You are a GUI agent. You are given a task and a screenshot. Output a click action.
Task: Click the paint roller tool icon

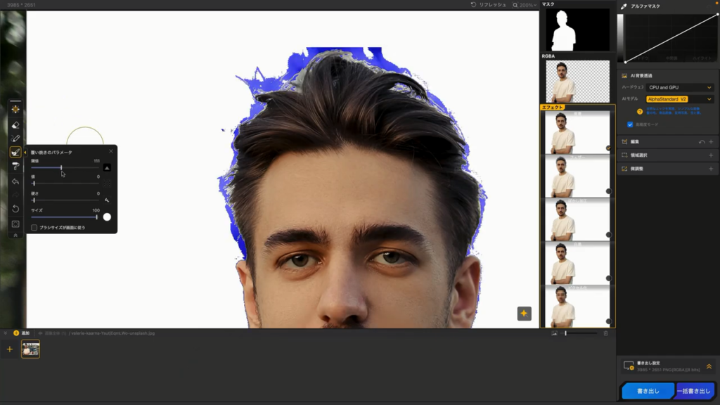(15, 166)
